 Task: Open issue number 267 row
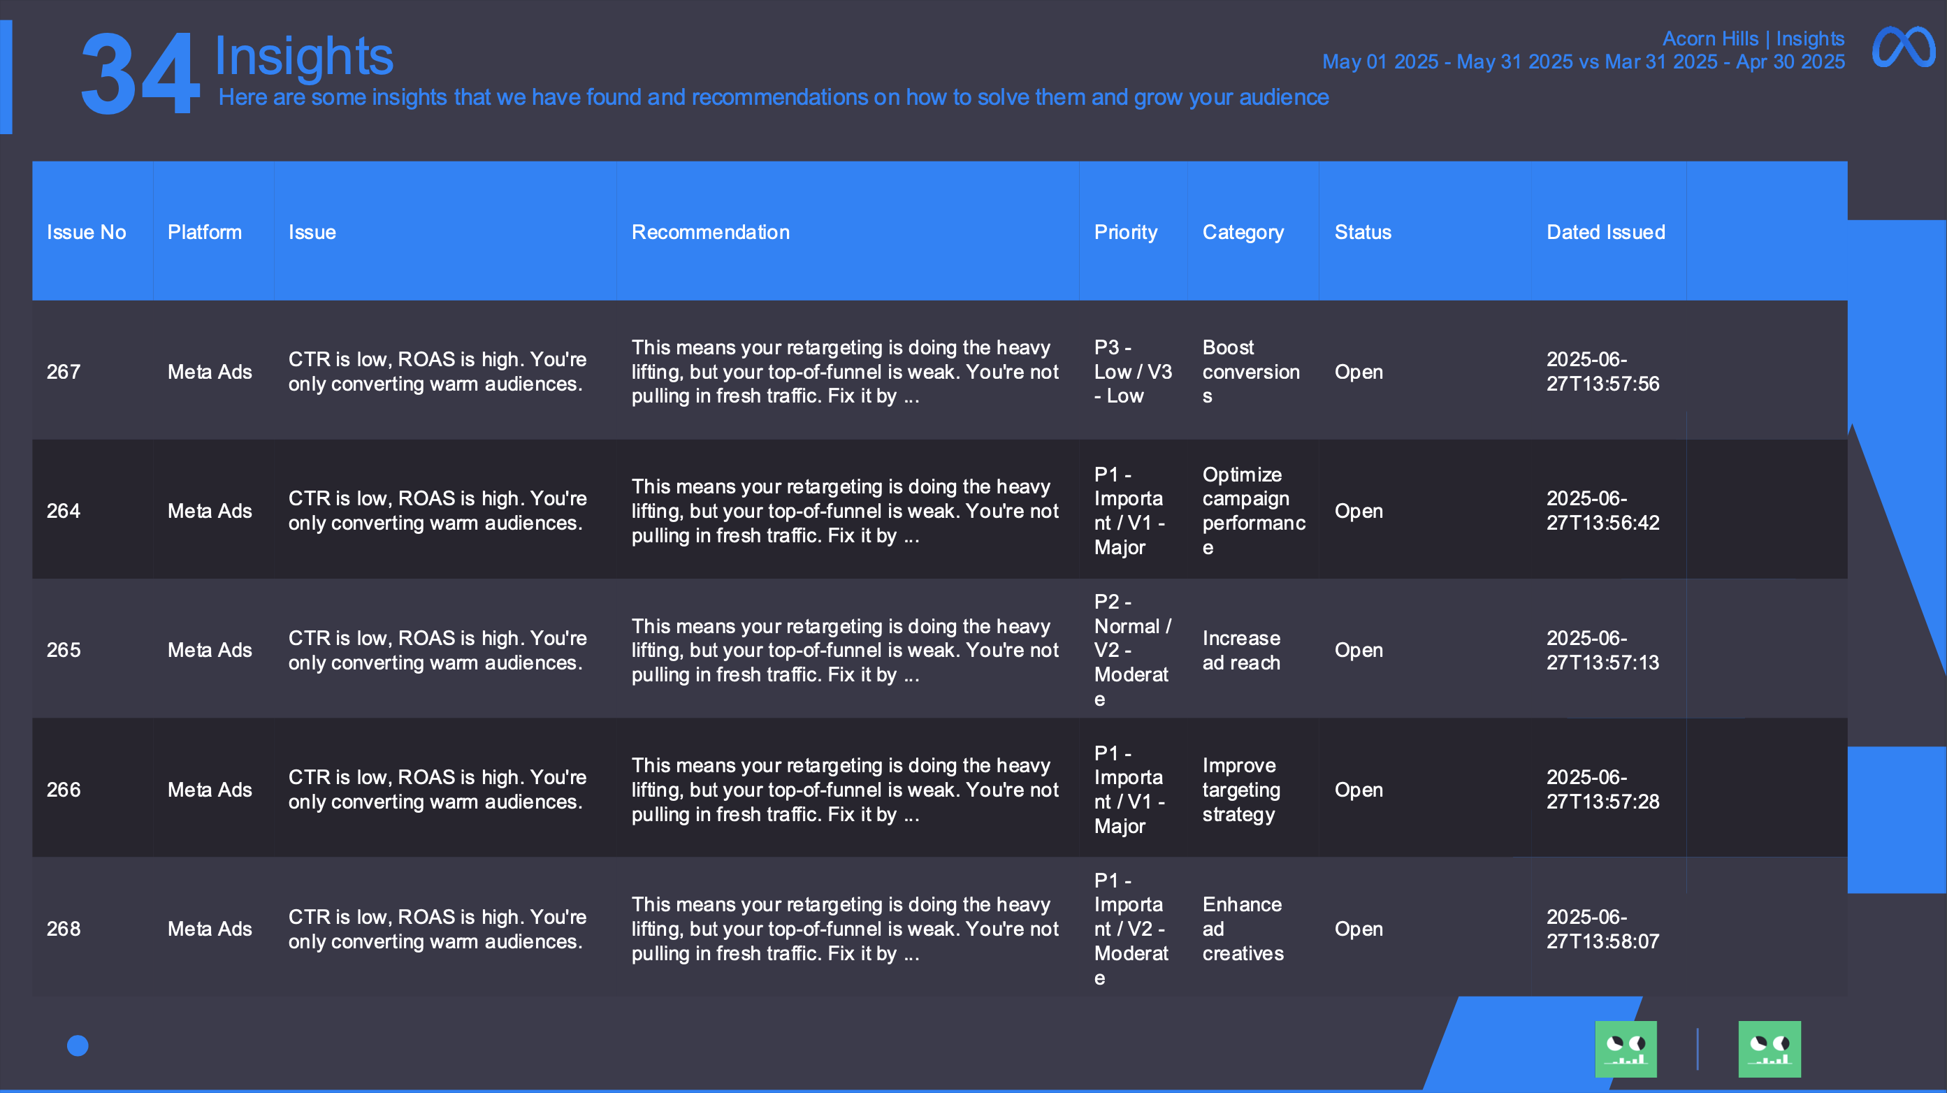(x=939, y=370)
